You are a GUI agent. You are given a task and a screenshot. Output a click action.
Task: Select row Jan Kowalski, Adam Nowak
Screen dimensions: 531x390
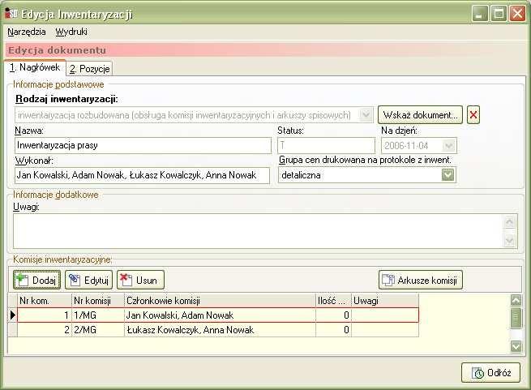[x=218, y=315]
